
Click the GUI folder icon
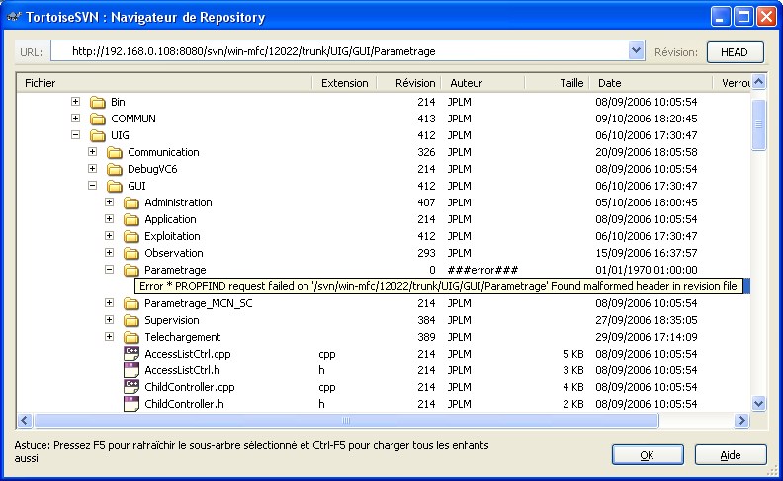115,186
